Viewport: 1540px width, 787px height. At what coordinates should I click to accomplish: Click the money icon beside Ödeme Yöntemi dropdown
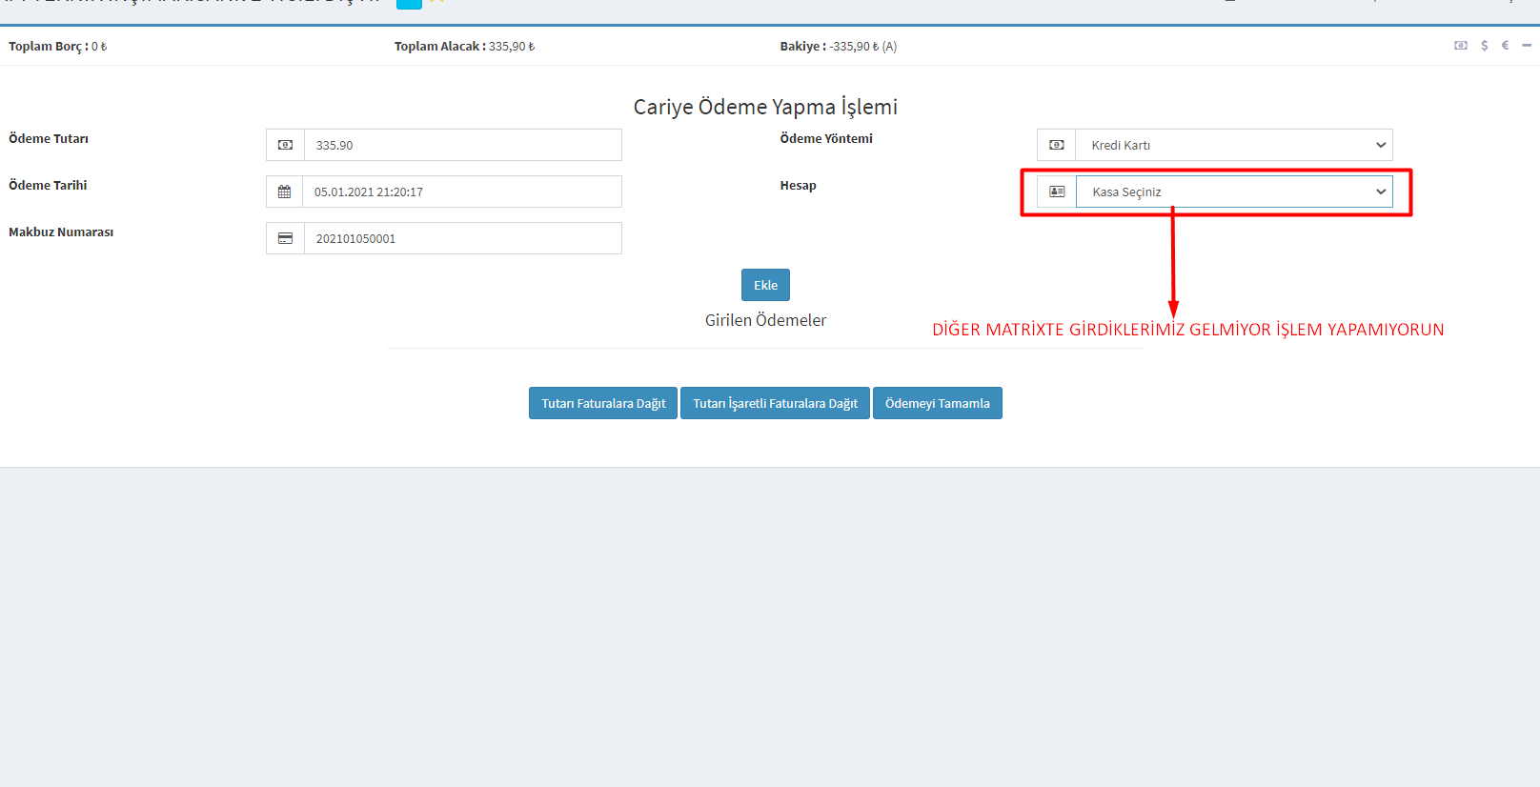click(x=1056, y=145)
